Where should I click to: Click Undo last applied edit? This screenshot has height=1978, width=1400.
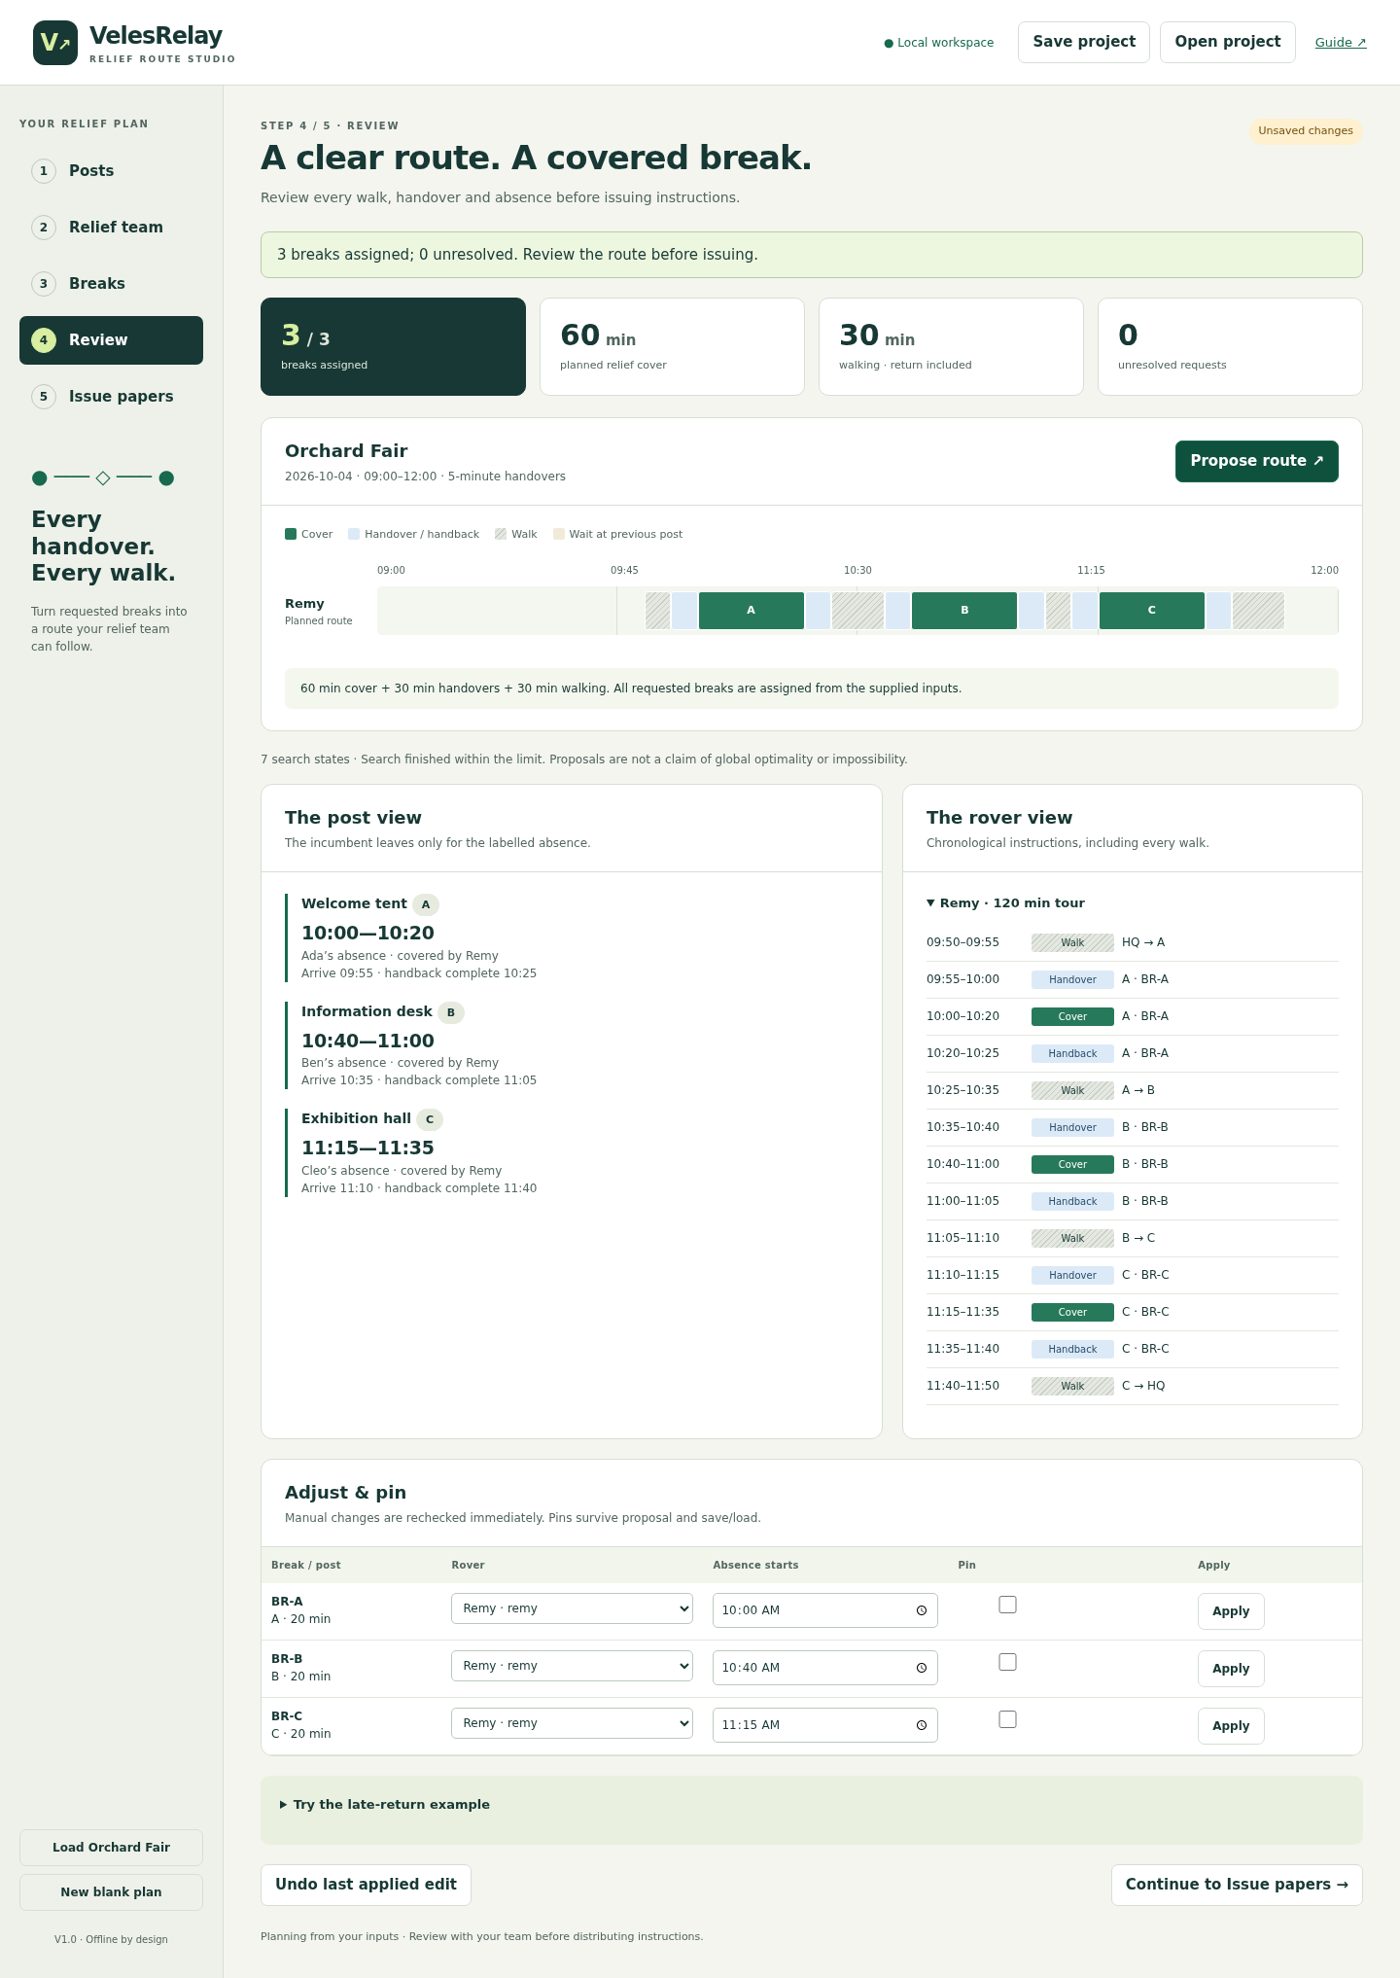point(366,1885)
